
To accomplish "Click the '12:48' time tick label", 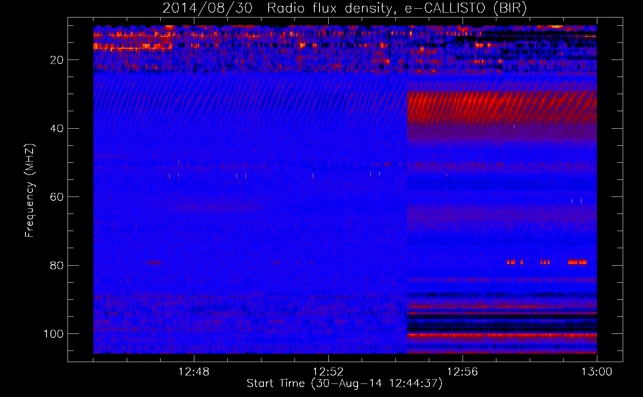I will pyautogui.click(x=194, y=372).
